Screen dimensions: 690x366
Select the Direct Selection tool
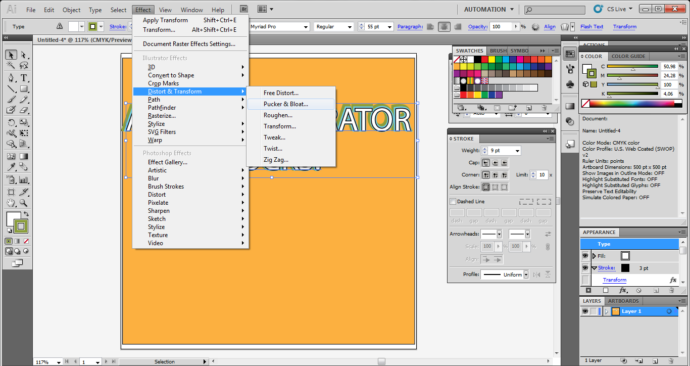click(24, 55)
